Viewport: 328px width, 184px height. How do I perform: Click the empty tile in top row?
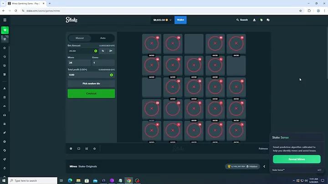(194, 44)
